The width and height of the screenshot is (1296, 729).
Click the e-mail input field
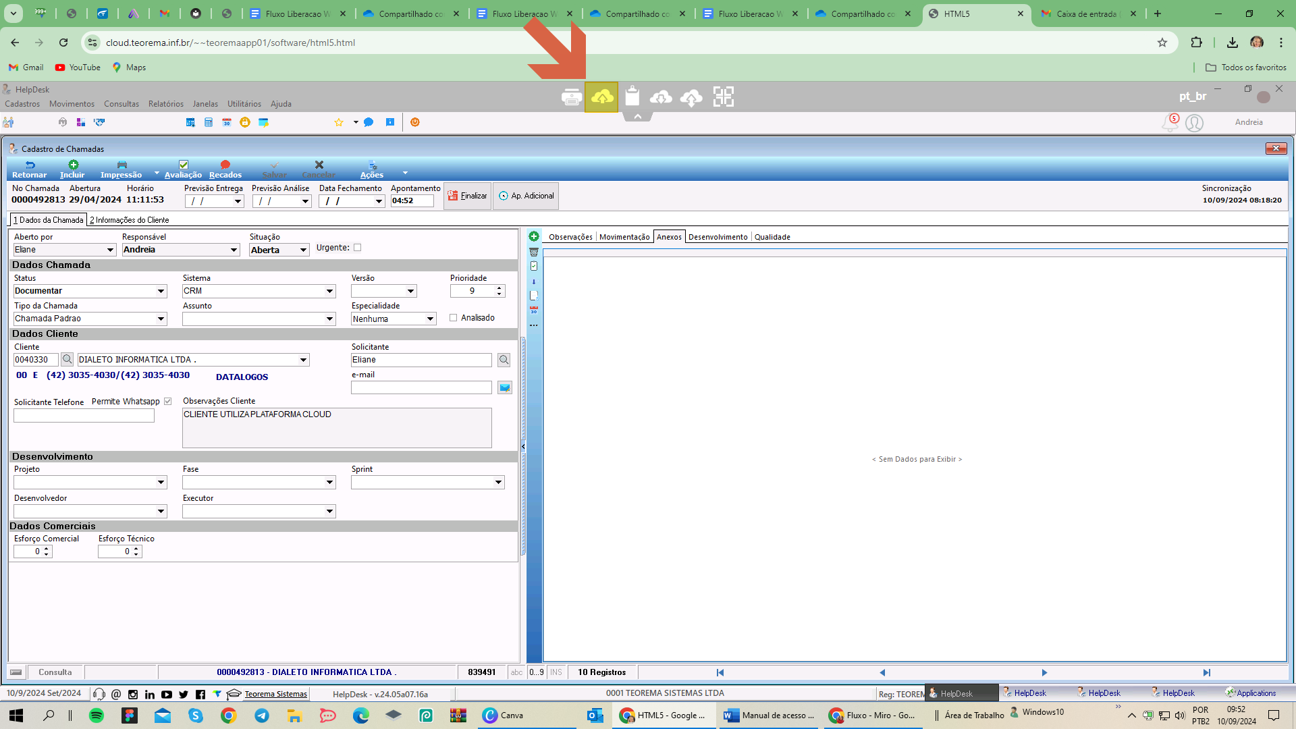(x=421, y=387)
